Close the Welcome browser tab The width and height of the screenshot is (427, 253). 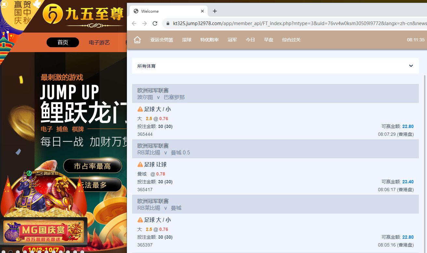coord(202,11)
